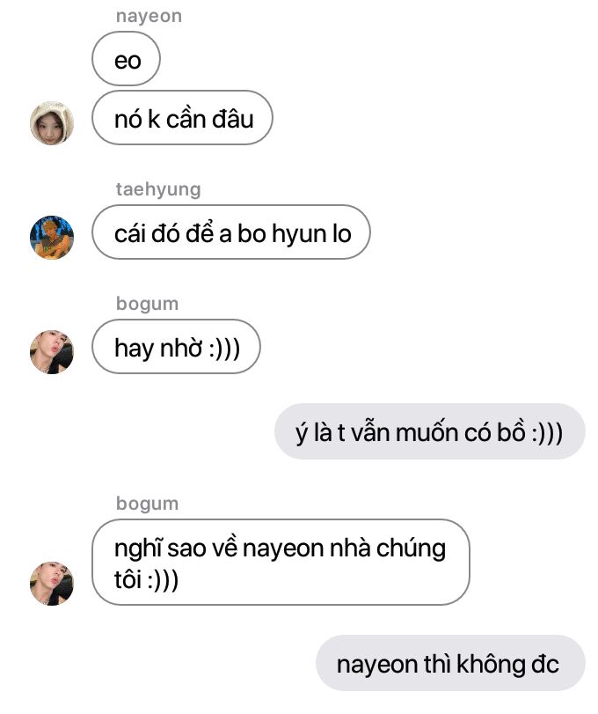
Task: Click the "taehyung" sender name label
Action: pos(158,189)
